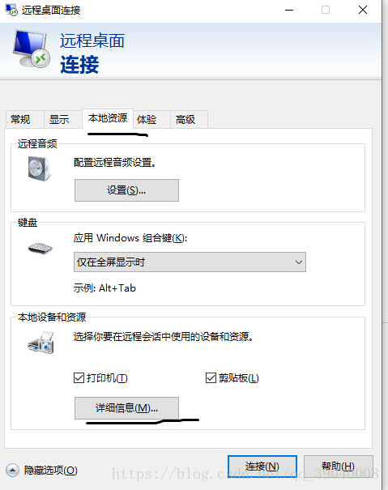Image resolution: width=388 pixels, height=490 pixels.
Task: Uncheck the 剪贴板 checkbox
Action: click(x=211, y=377)
